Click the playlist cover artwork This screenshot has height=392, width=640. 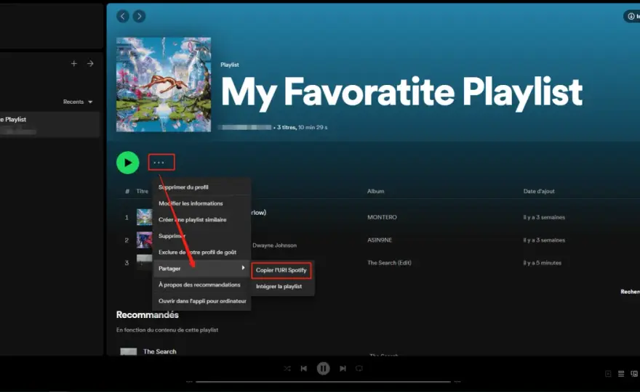click(x=164, y=85)
